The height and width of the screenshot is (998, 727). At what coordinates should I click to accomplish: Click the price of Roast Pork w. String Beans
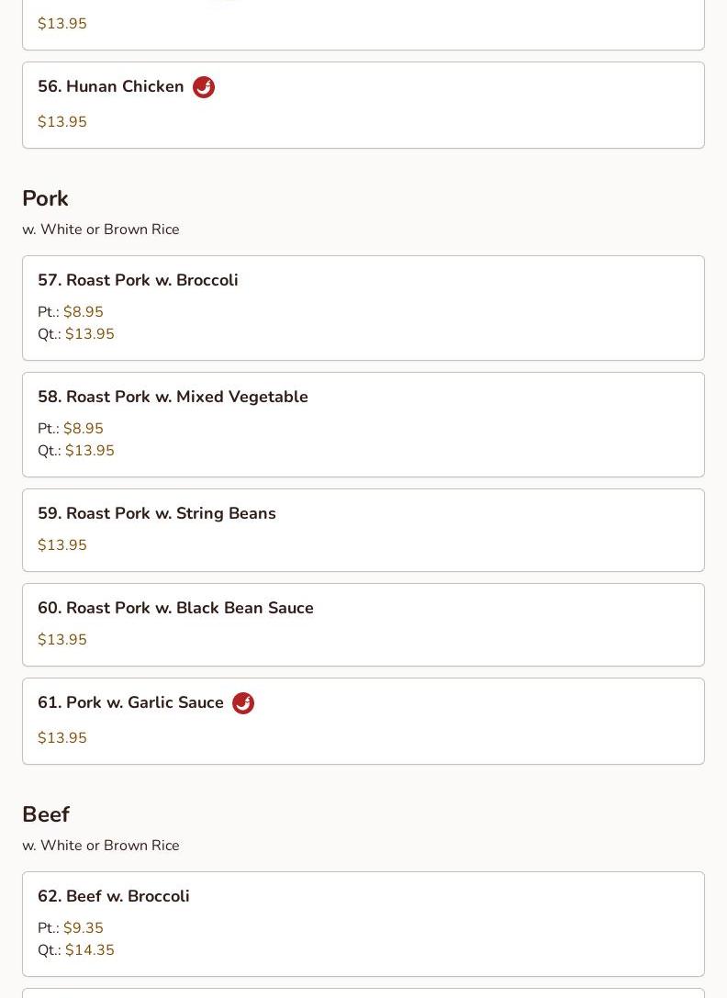point(62,544)
